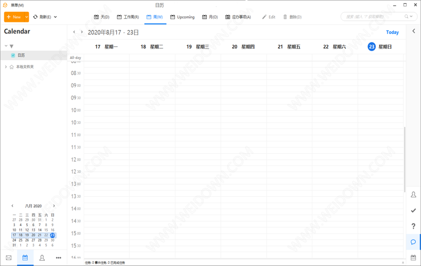Collapse the right sidebar chevron

pos(414,31)
